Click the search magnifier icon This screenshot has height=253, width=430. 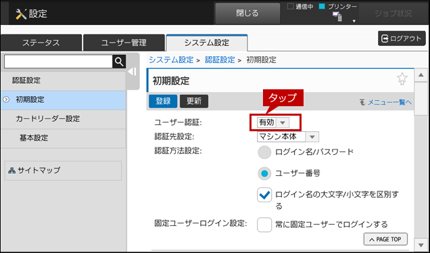tap(119, 62)
